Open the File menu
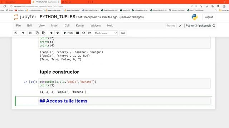Image resolution: width=229 pixels, height=128 pixels. pos(18,26)
